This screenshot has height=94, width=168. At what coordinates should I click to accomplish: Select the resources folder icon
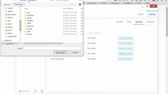[25, 26]
